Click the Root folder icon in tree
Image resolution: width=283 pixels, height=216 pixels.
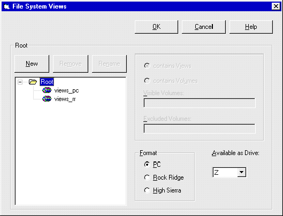(x=33, y=82)
